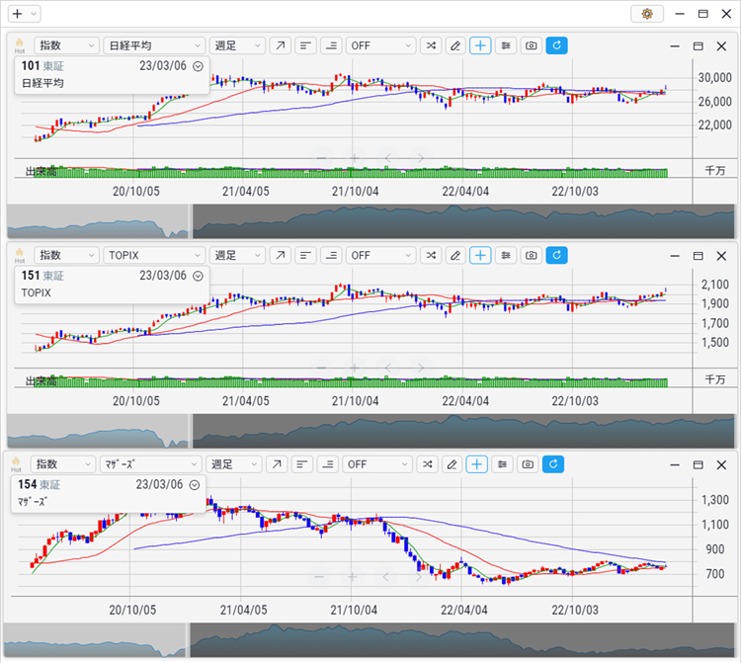Toggle the crosshair button in TOPIX chart
Viewport: 741px width, 663px height.
[x=480, y=255]
